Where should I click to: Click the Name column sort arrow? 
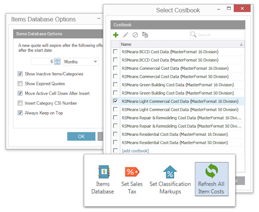[242, 44]
